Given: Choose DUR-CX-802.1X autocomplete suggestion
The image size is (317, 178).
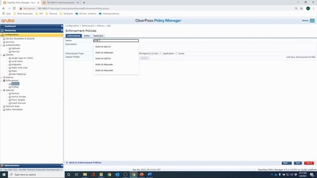Looking at the screenshot, I should coord(116,46).
